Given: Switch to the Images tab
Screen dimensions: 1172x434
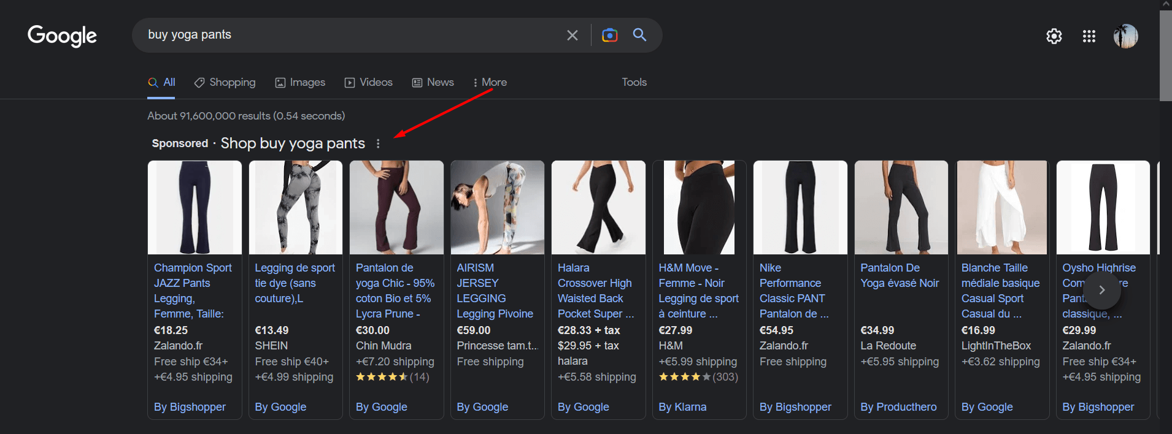Looking at the screenshot, I should click(x=300, y=82).
